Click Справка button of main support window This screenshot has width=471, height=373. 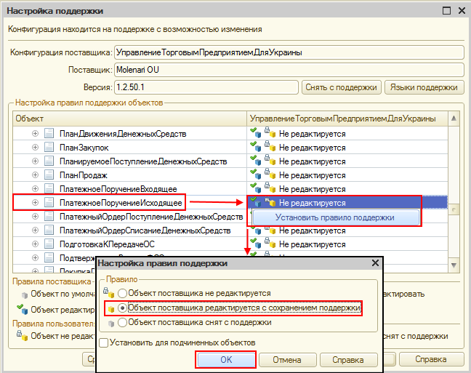pyautogui.click(x=431, y=359)
